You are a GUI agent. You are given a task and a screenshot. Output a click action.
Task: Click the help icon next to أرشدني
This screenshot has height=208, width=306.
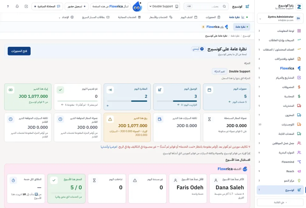[x=202, y=49]
